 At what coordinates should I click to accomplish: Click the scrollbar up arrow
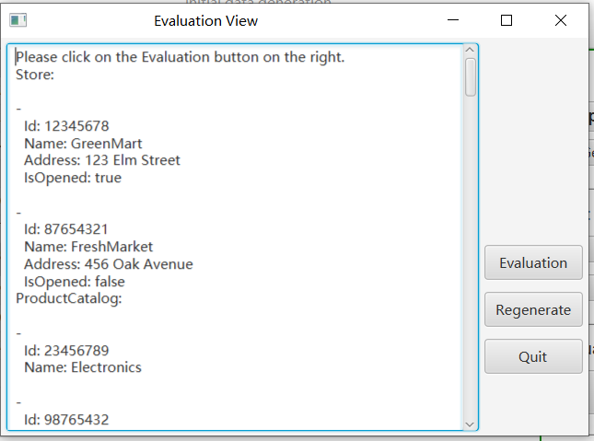(x=471, y=51)
